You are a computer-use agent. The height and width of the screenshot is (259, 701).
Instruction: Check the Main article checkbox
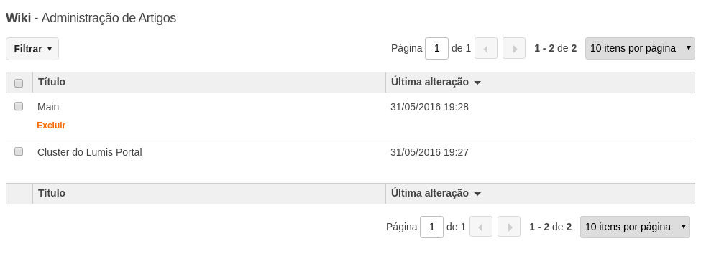19,106
